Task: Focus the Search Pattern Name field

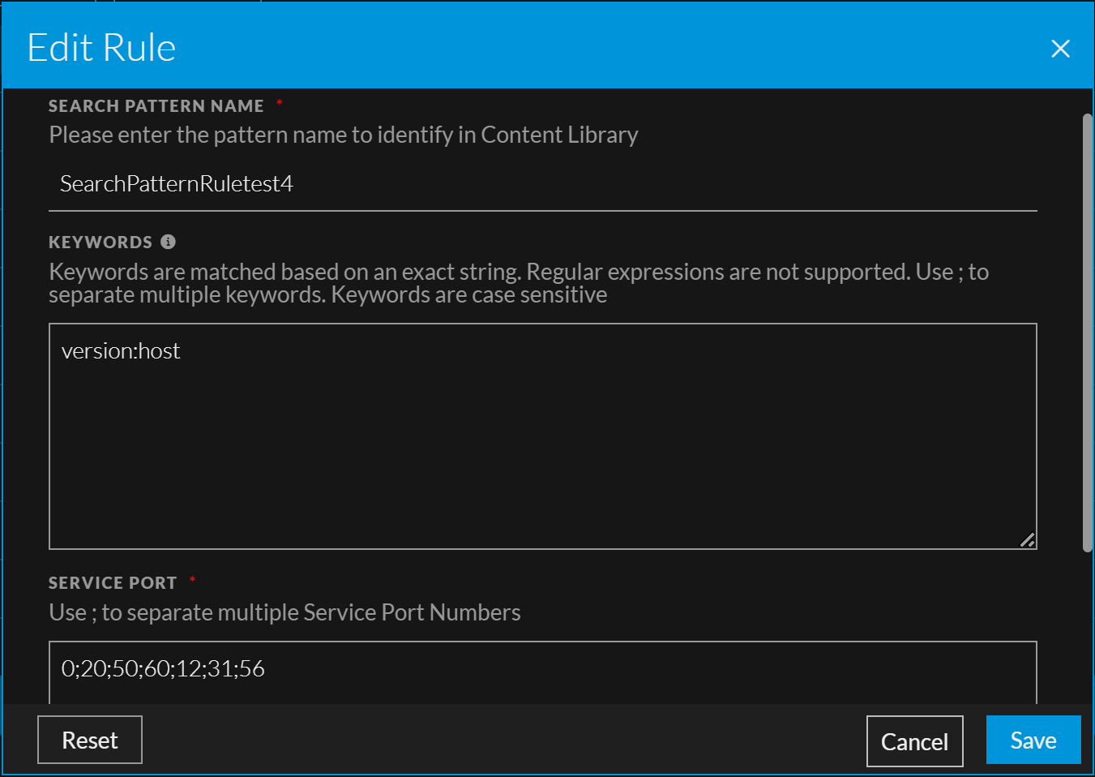Action: [x=541, y=184]
